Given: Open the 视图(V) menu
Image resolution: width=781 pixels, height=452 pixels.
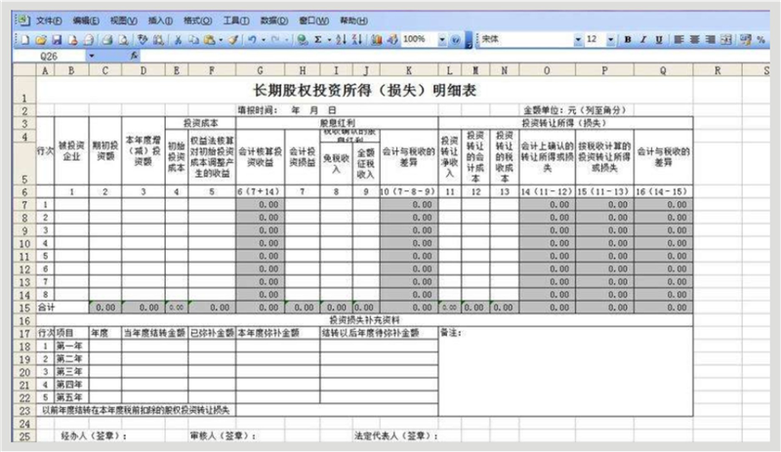Looking at the screenshot, I should point(124,21).
